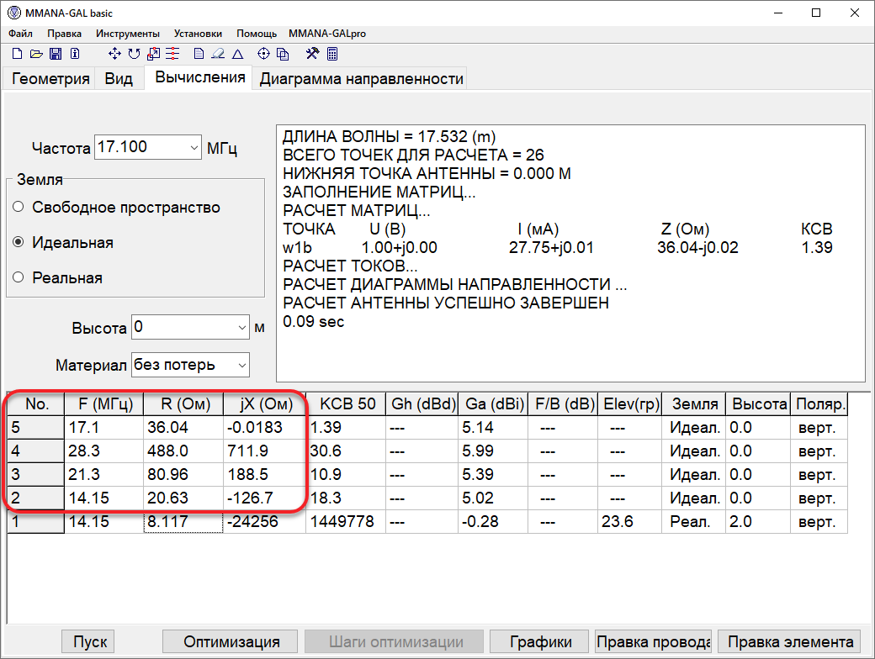This screenshot has height=659, width=875.
Task: Select the Свободное пространство radio button
Action: 19,207
